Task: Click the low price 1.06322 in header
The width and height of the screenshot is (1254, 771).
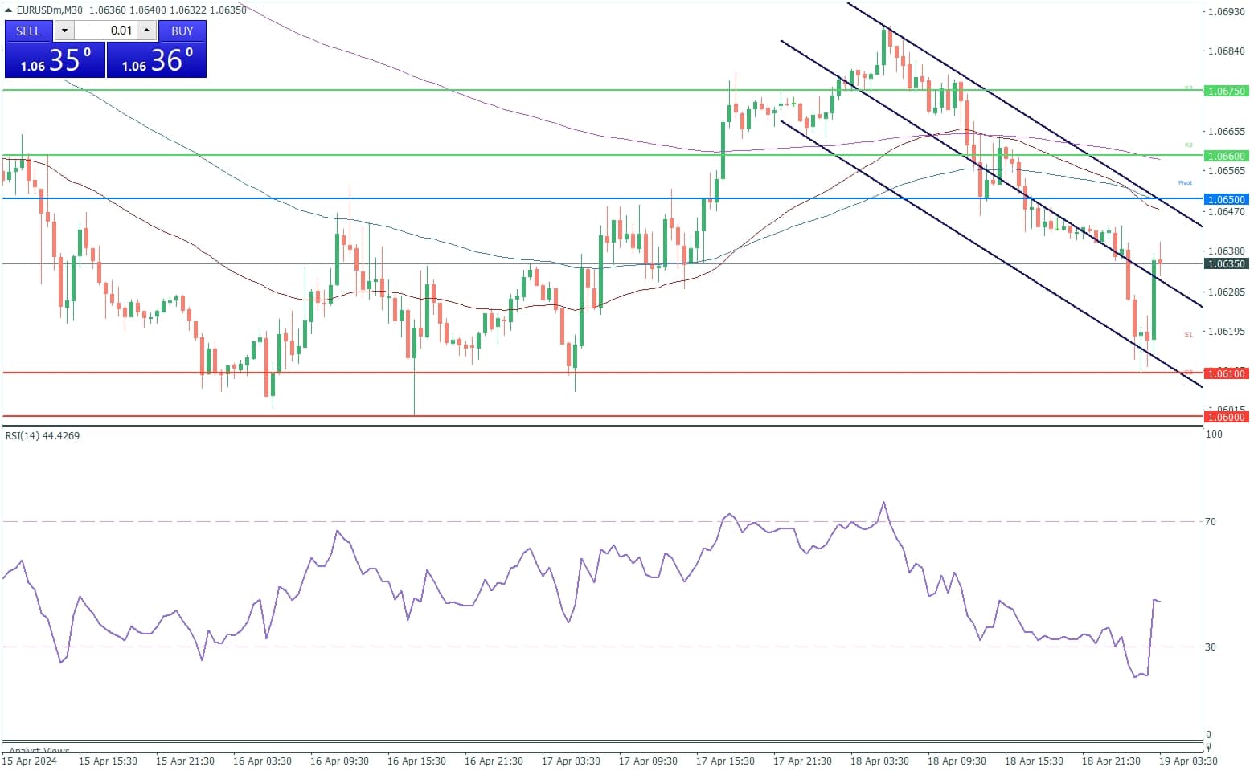Action: [189, 10]
